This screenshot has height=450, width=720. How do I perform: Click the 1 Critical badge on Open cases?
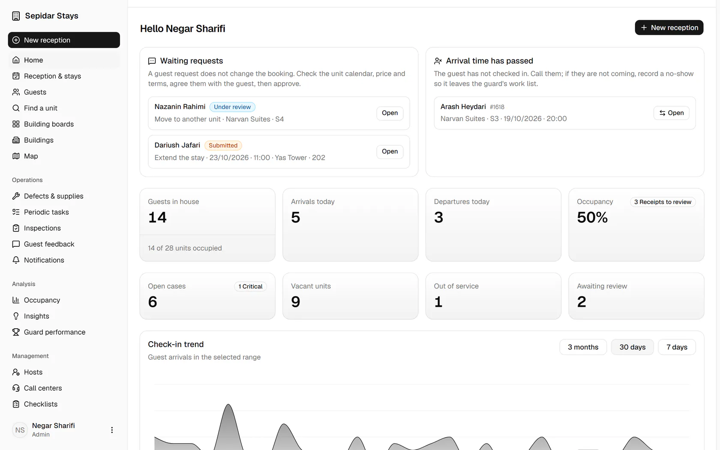coord(251,286)
